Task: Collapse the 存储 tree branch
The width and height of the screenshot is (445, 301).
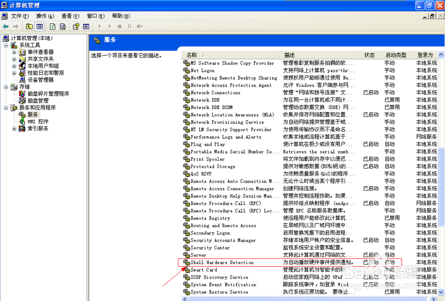Action: [x=6, y=87]
